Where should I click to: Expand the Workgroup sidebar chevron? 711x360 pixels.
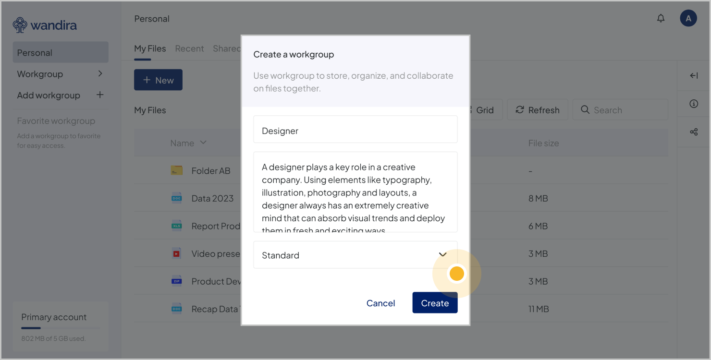[100, 74]
